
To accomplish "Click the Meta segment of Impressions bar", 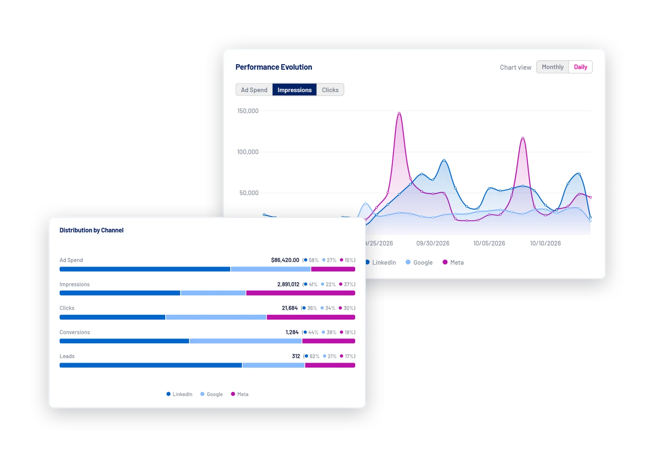I will (x=300, y=293).
